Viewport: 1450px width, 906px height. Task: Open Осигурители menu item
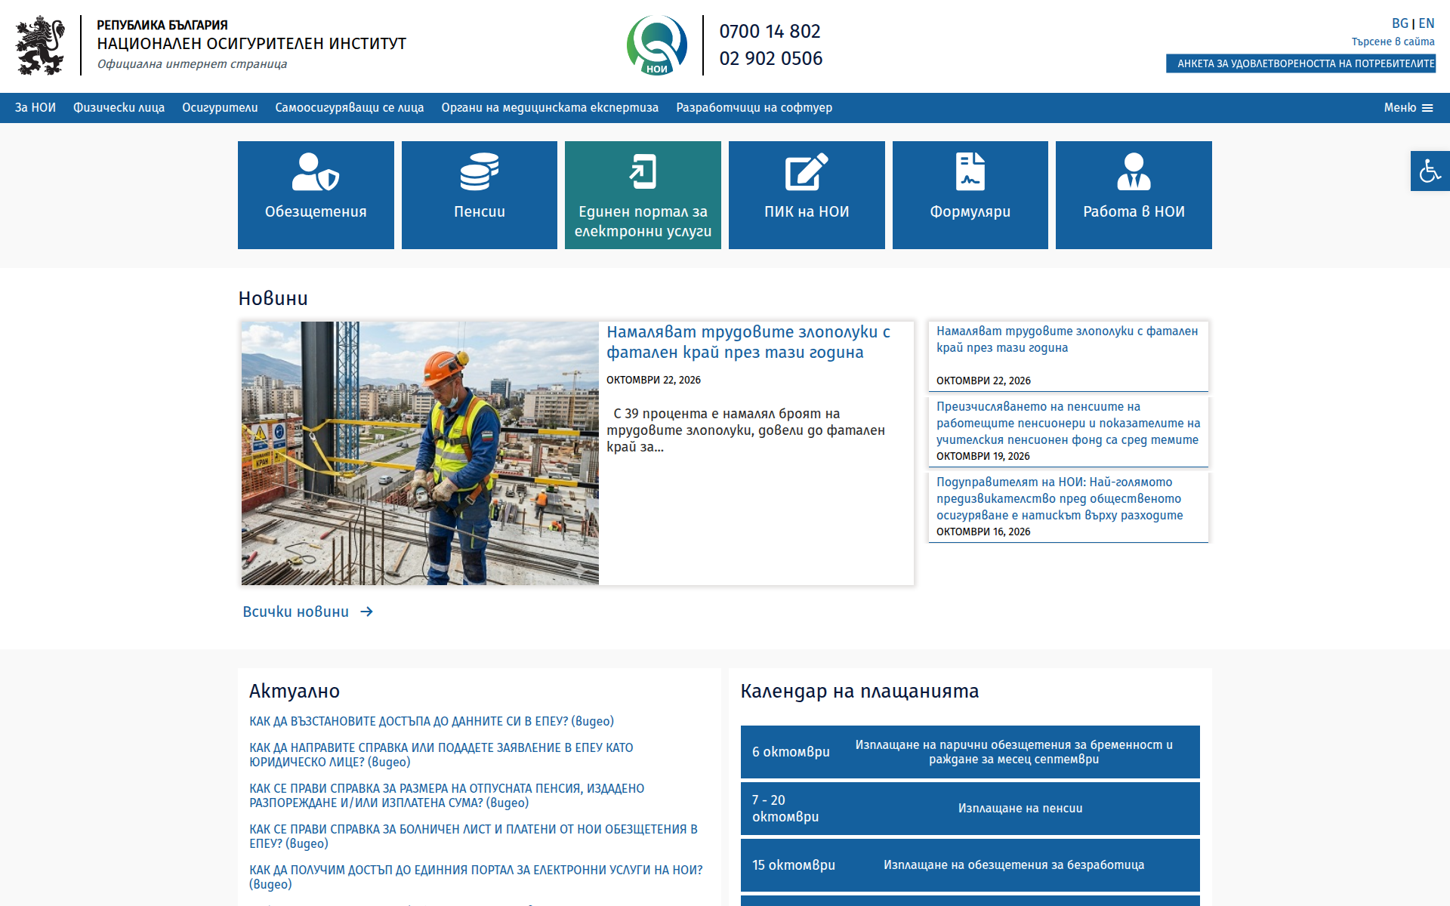coord(220,108)
